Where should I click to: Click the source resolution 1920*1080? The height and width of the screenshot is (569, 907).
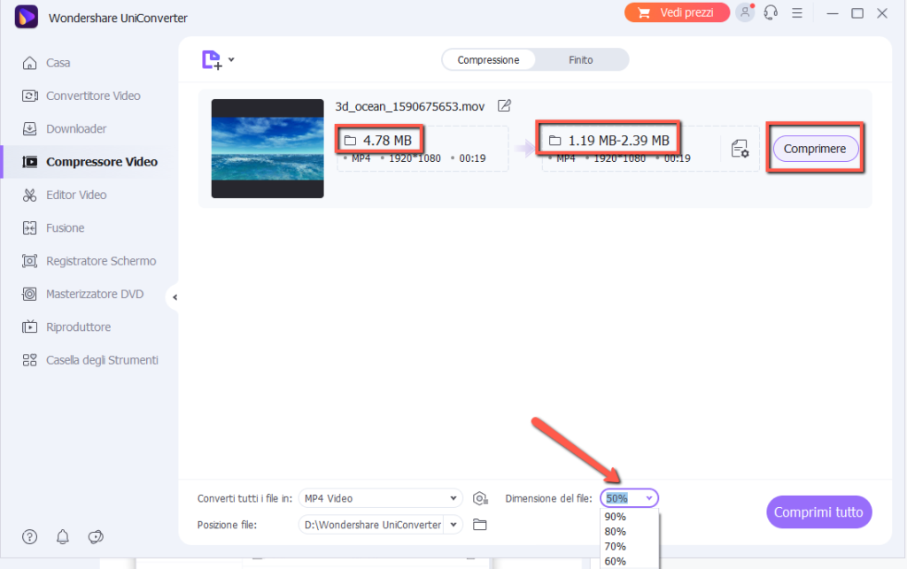(415, 159)
